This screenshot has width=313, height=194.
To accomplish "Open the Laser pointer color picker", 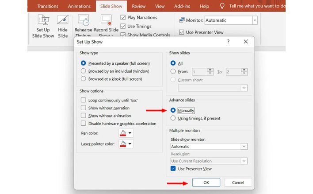I will pyautogui.click(x=126, y=144).
